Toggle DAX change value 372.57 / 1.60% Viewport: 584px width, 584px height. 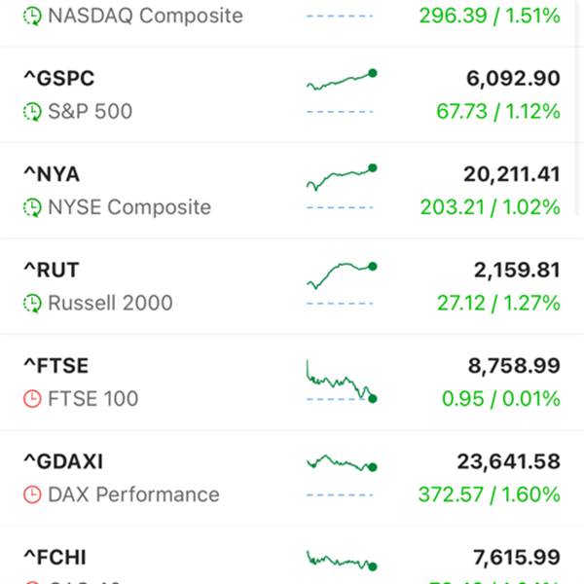(x=490, y=494)
